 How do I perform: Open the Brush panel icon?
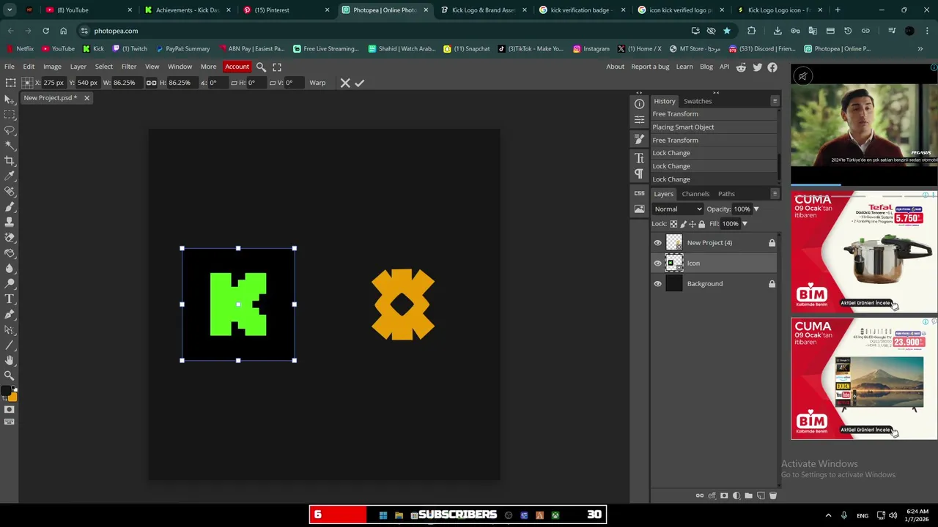(639, 139)
